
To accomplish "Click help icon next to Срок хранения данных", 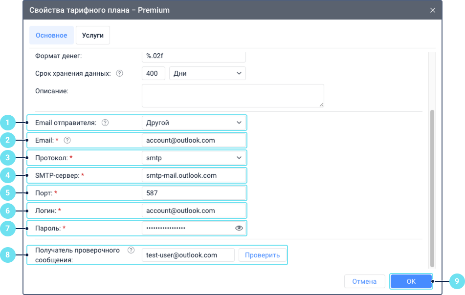I will point(119,73).
